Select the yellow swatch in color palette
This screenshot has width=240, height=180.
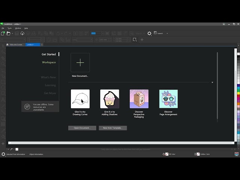coord(238,93)
